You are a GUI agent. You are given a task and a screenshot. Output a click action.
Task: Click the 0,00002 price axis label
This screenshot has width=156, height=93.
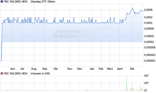coord(149,36)
